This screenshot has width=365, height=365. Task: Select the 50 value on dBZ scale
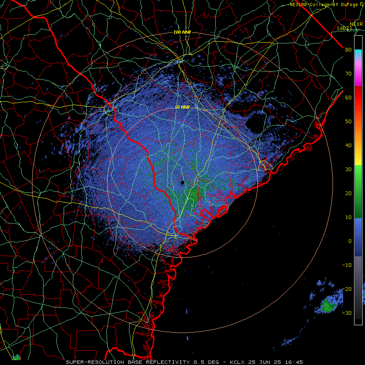tap(348, 122)
